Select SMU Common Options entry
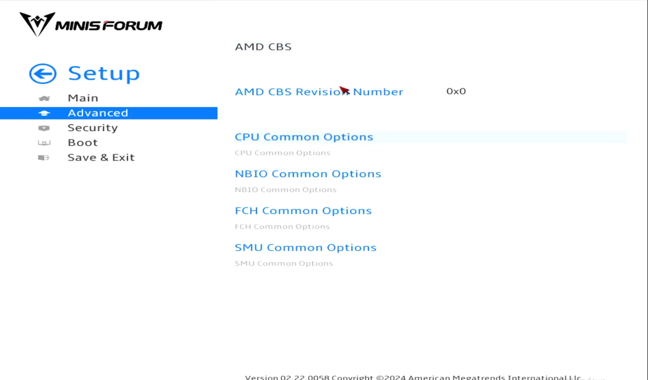 tap(305, 247)
